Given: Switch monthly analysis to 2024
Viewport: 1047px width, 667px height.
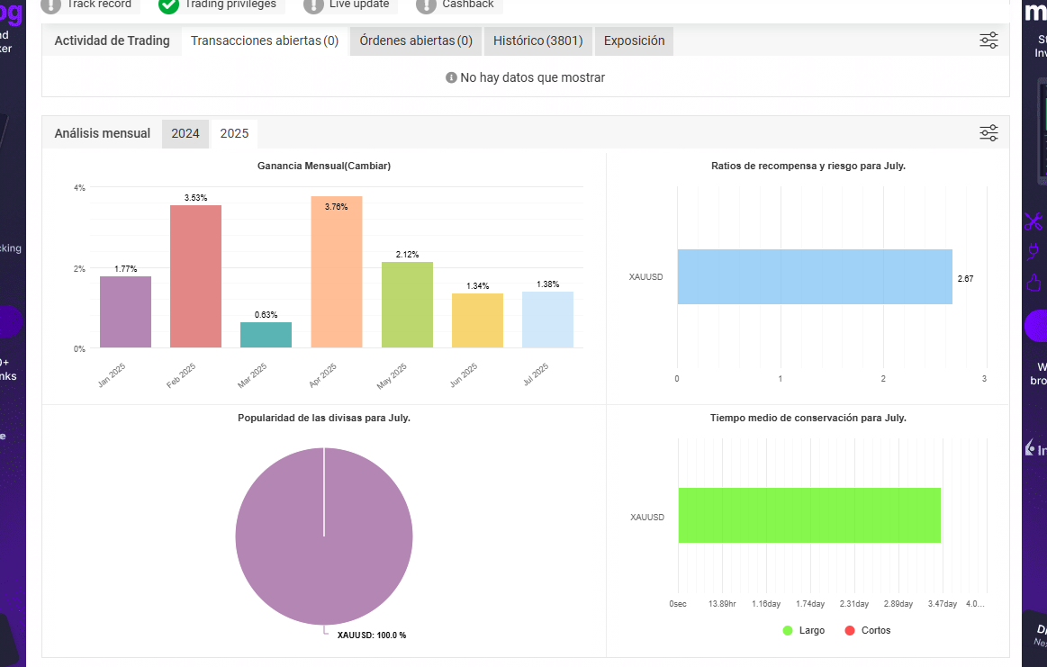Looking at the screenshot, I should 185,133.
